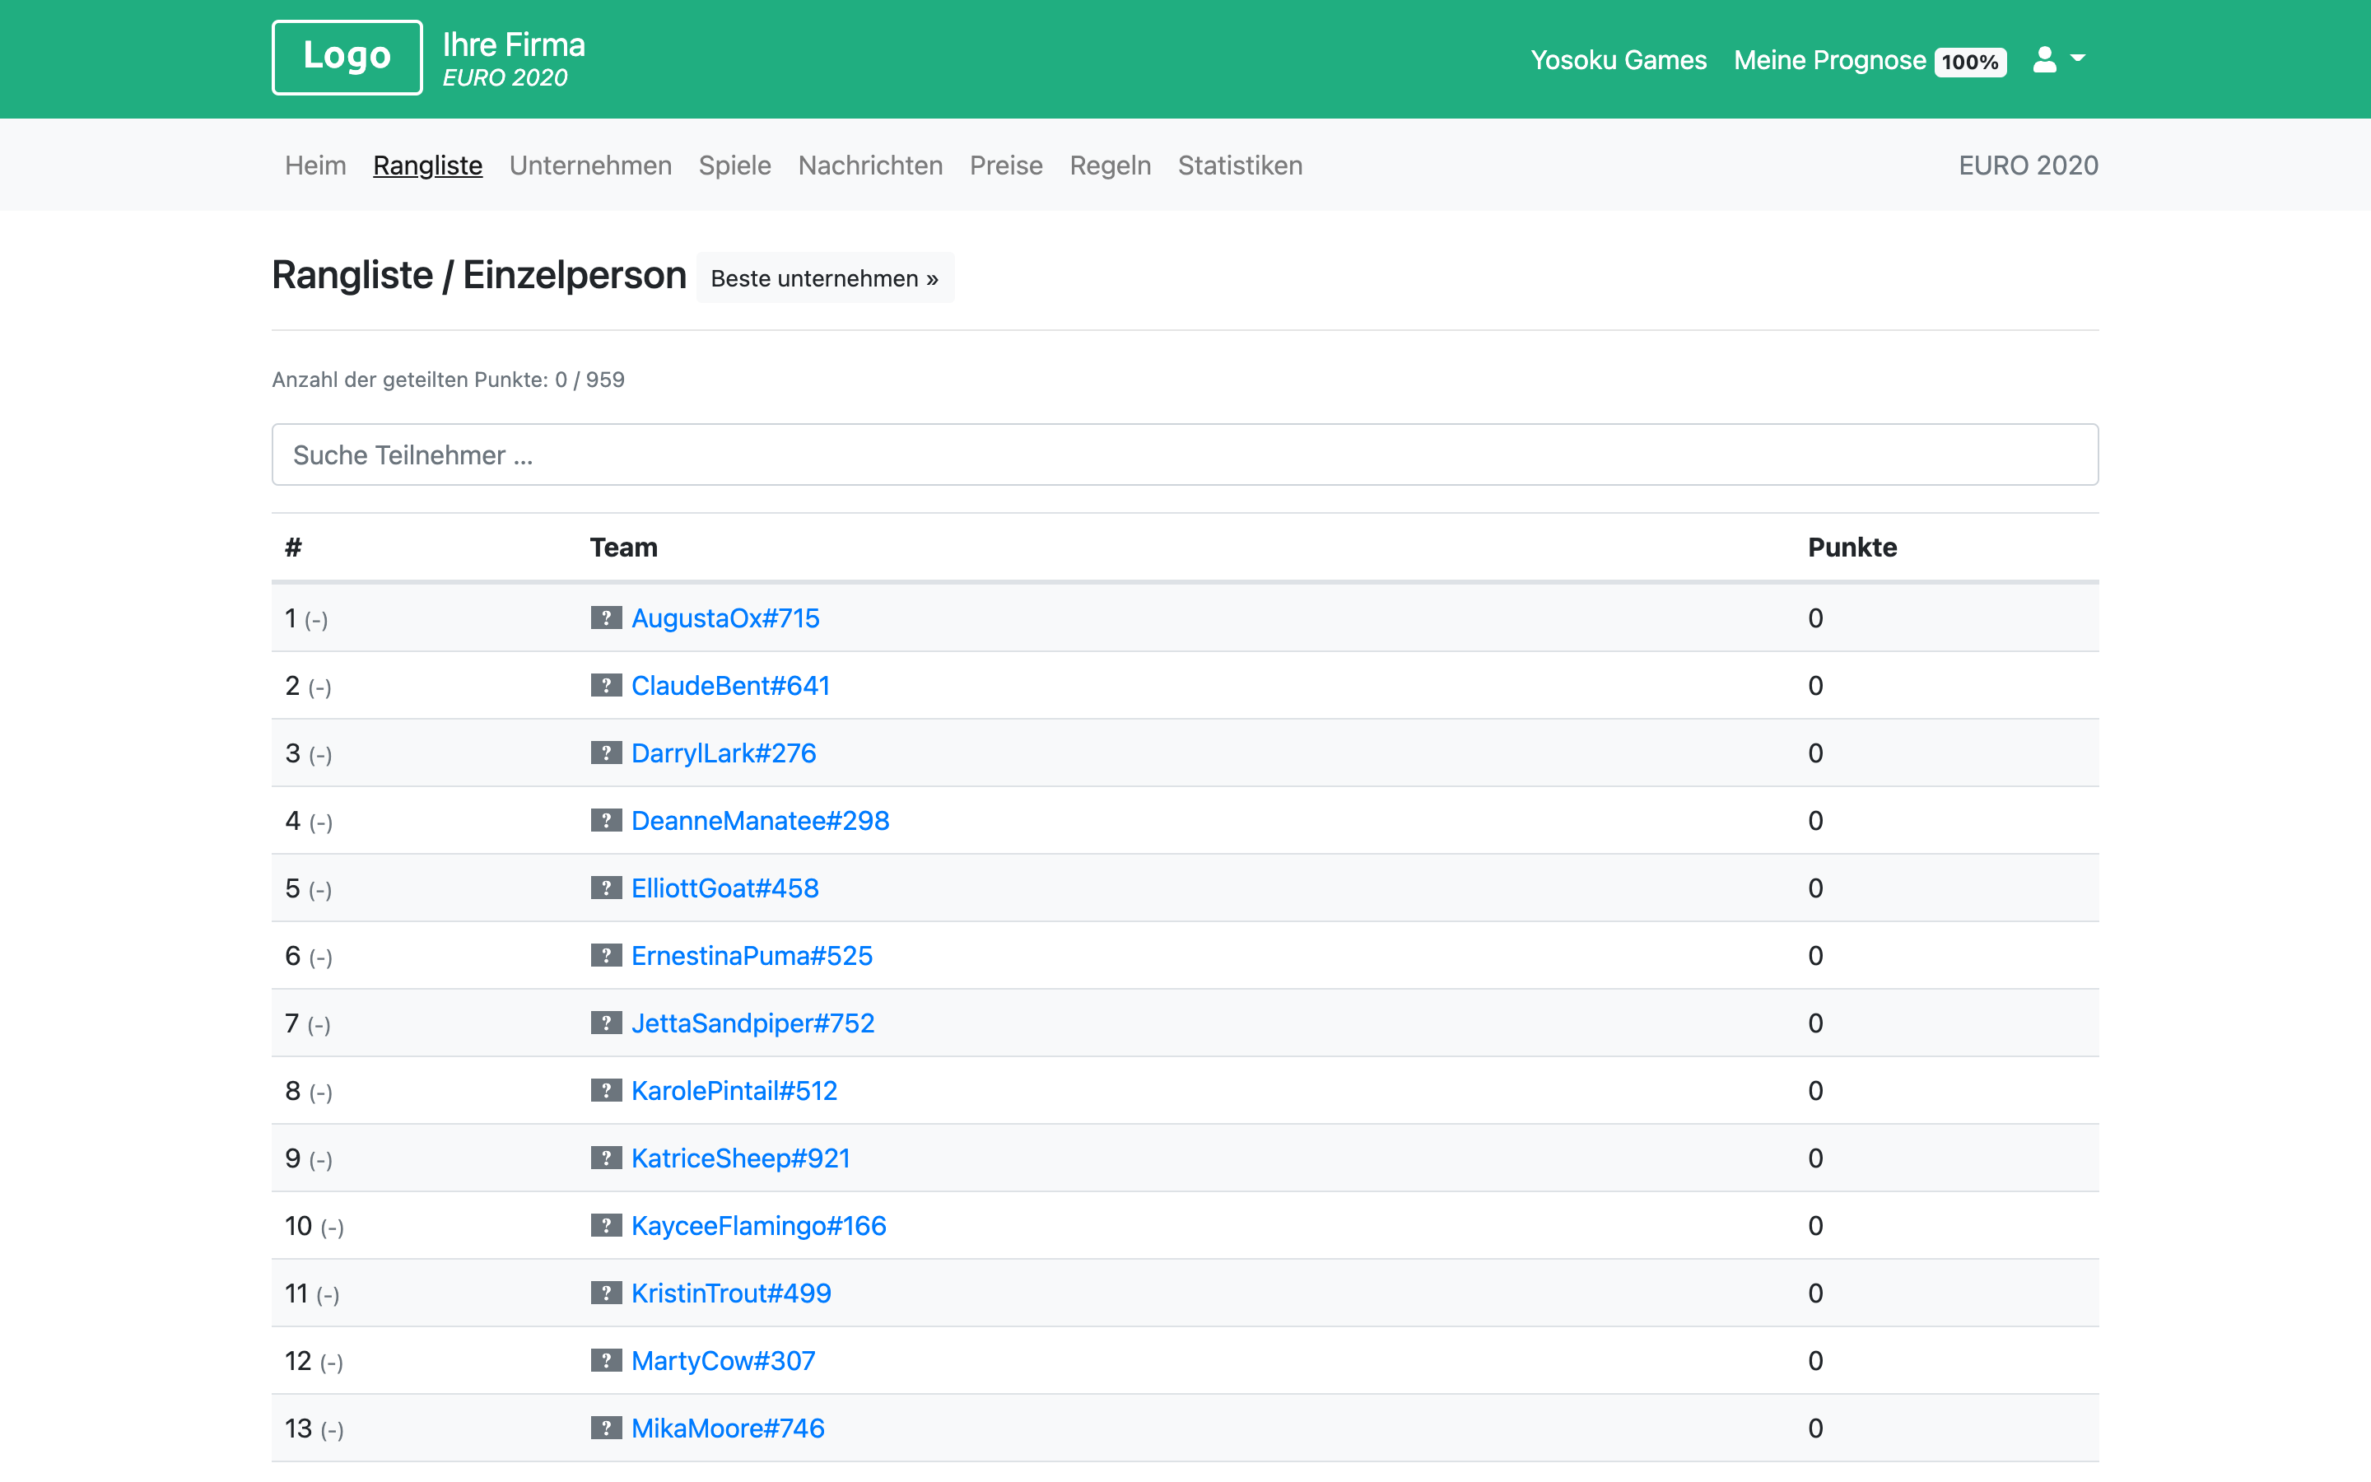The image size is (2371, 1482).
Task: Click the question-mark flag beside ErnestinaPuma#525
Action: pos(607,956)
